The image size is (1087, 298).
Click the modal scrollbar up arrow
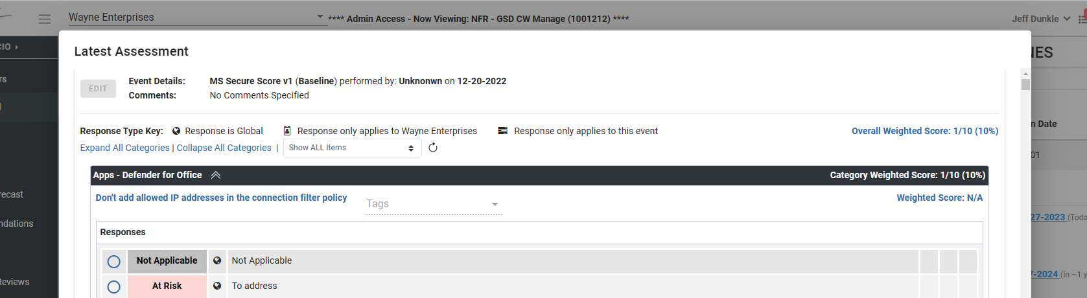(1025, 73)
